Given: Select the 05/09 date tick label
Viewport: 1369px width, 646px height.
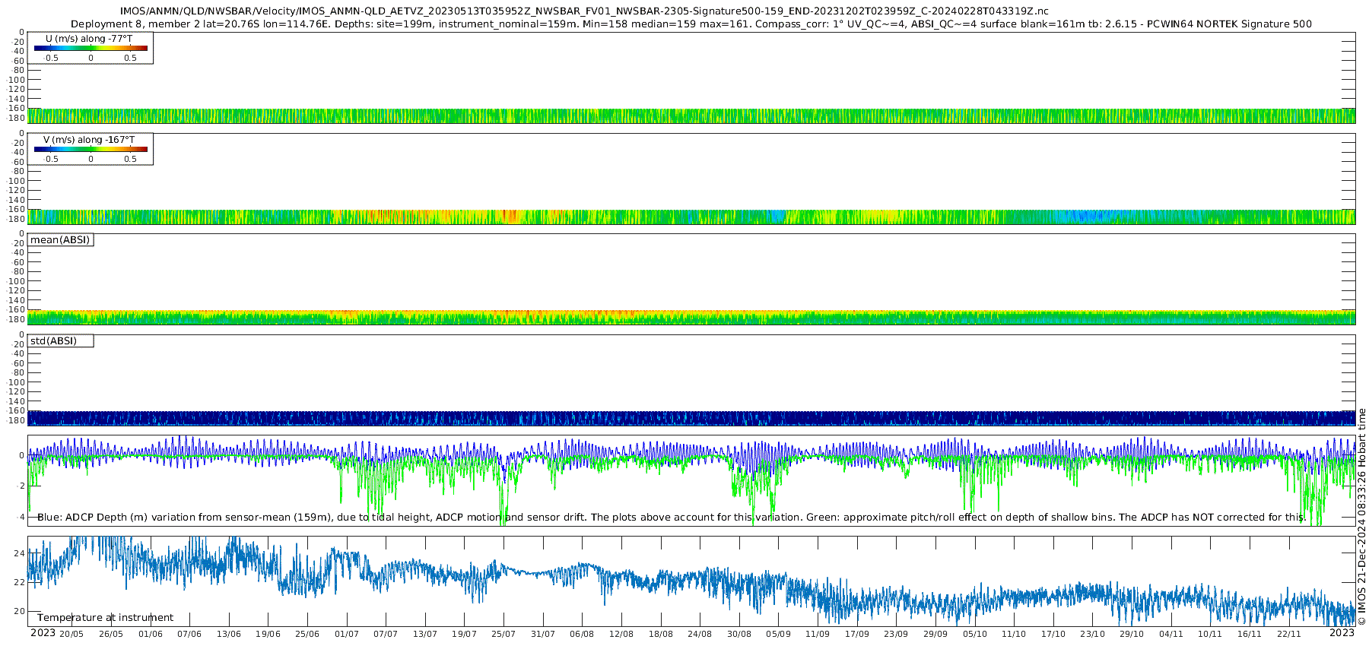Looking at the screenshot, I should click(x=778, y=634).
